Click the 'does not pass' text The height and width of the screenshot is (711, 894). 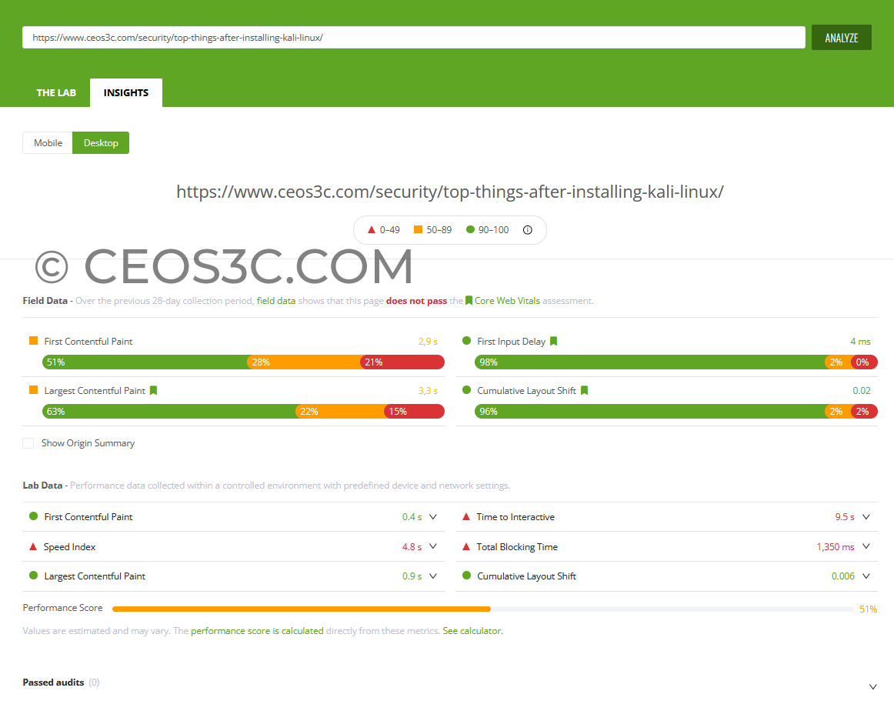pos(416,300)
